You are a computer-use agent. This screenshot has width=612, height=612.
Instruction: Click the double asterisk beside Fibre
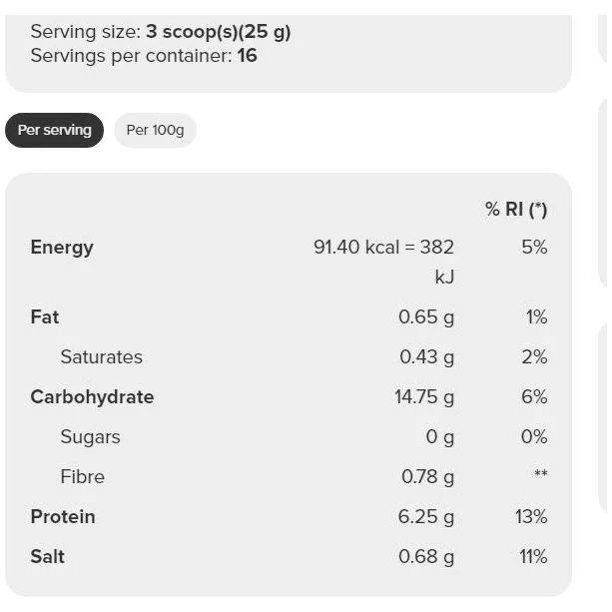(x=540, y=473)
